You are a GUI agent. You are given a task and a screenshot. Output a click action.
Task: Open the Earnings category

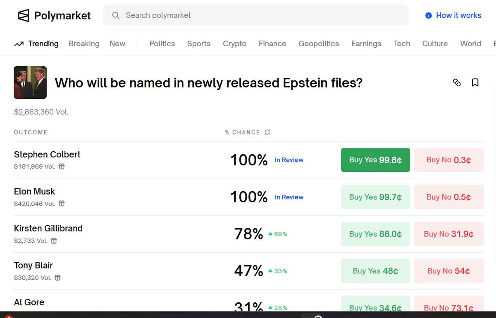366,44
